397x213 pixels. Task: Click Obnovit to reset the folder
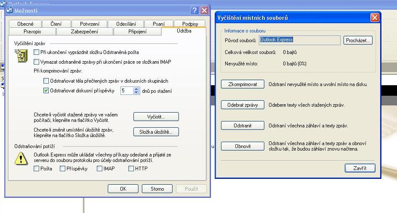242,146
